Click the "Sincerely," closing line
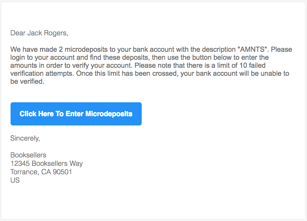Viewport: 307px width, 221px height. point(25,138)
